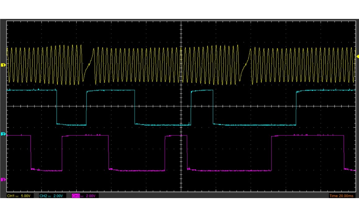Click the wide magenta high pulse on right
The width and height of the screenshot is (359, 217).
click(307, 135)
